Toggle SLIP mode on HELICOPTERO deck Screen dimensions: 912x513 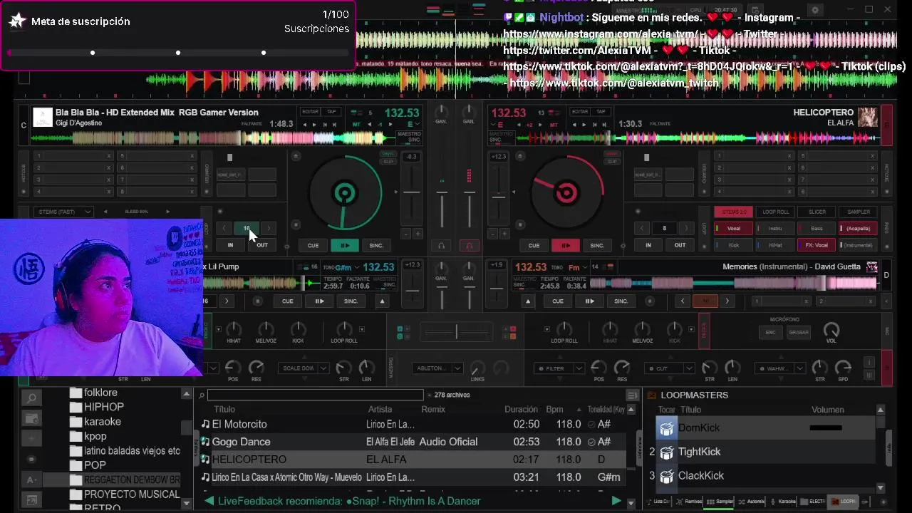(612, 162)
